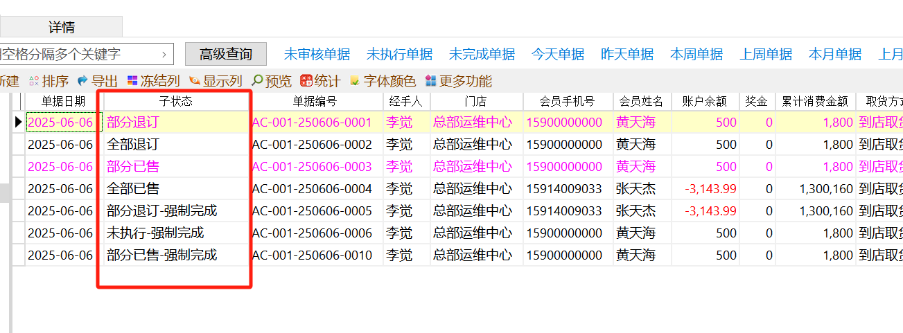
Task: Click the 排序 sort icon
Action: click(33, 81)
